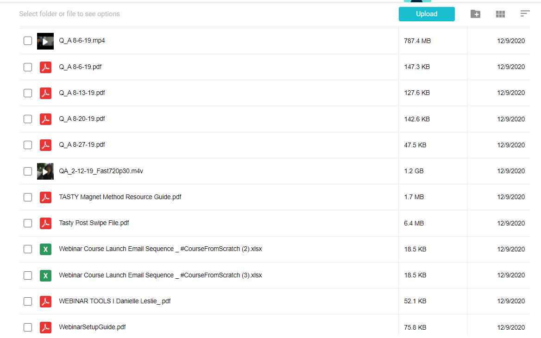Open WEBINAR TOOLS I Danielle Leslie_.pdf name
541x338 pixels.
click(115, 301)
